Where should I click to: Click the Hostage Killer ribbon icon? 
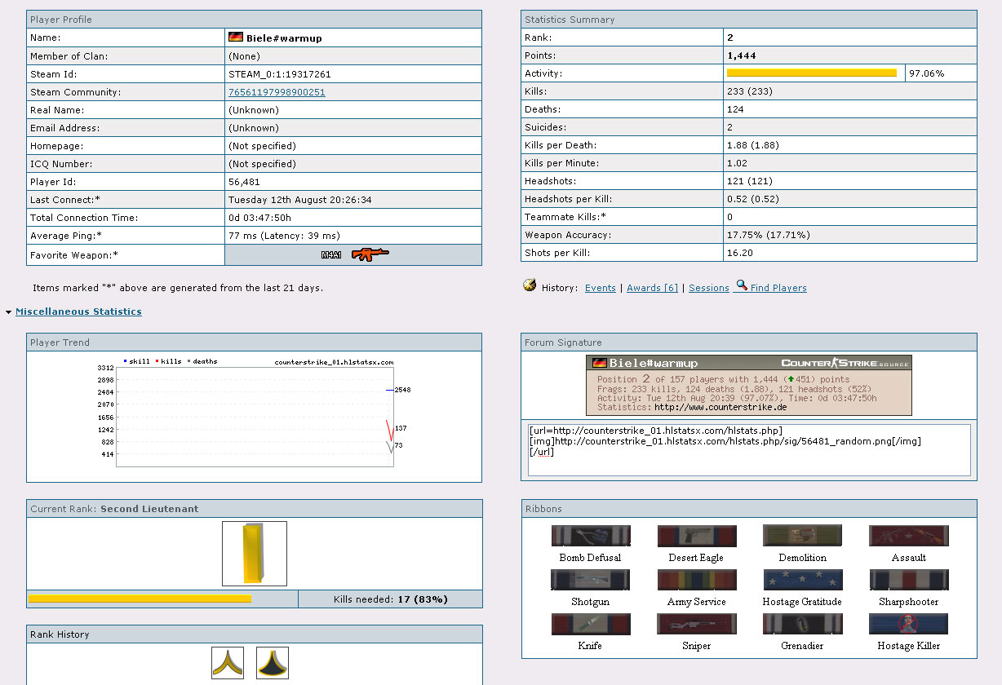coord(908,624)
